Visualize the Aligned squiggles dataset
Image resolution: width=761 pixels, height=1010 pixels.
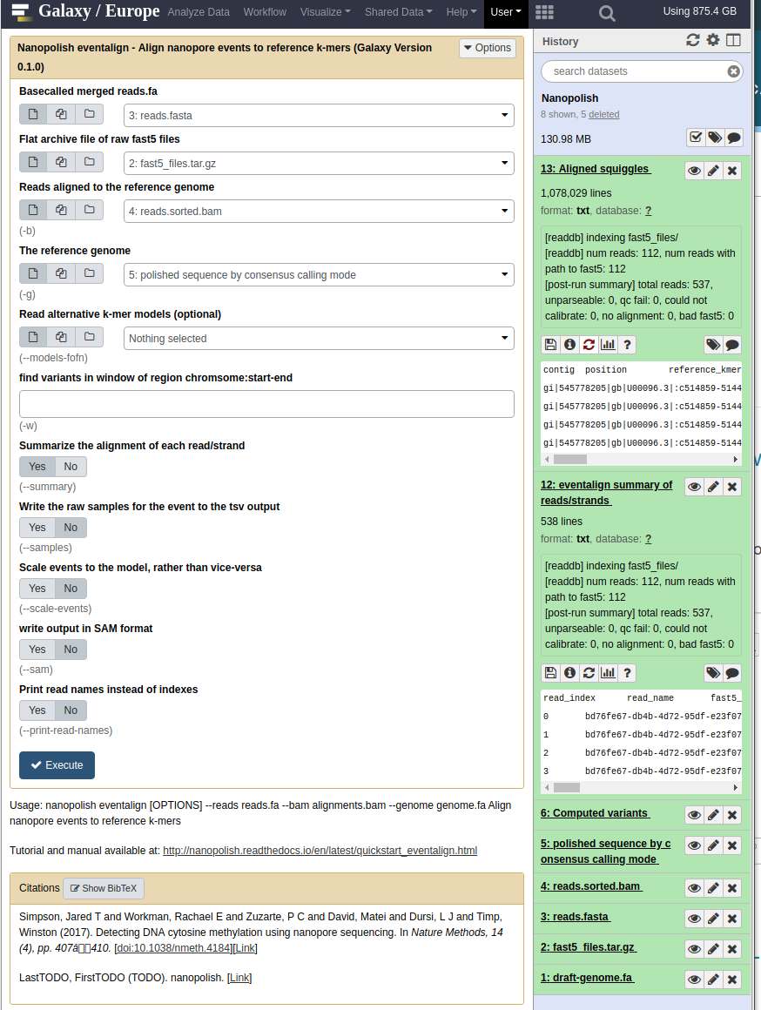tap(608, 345)
